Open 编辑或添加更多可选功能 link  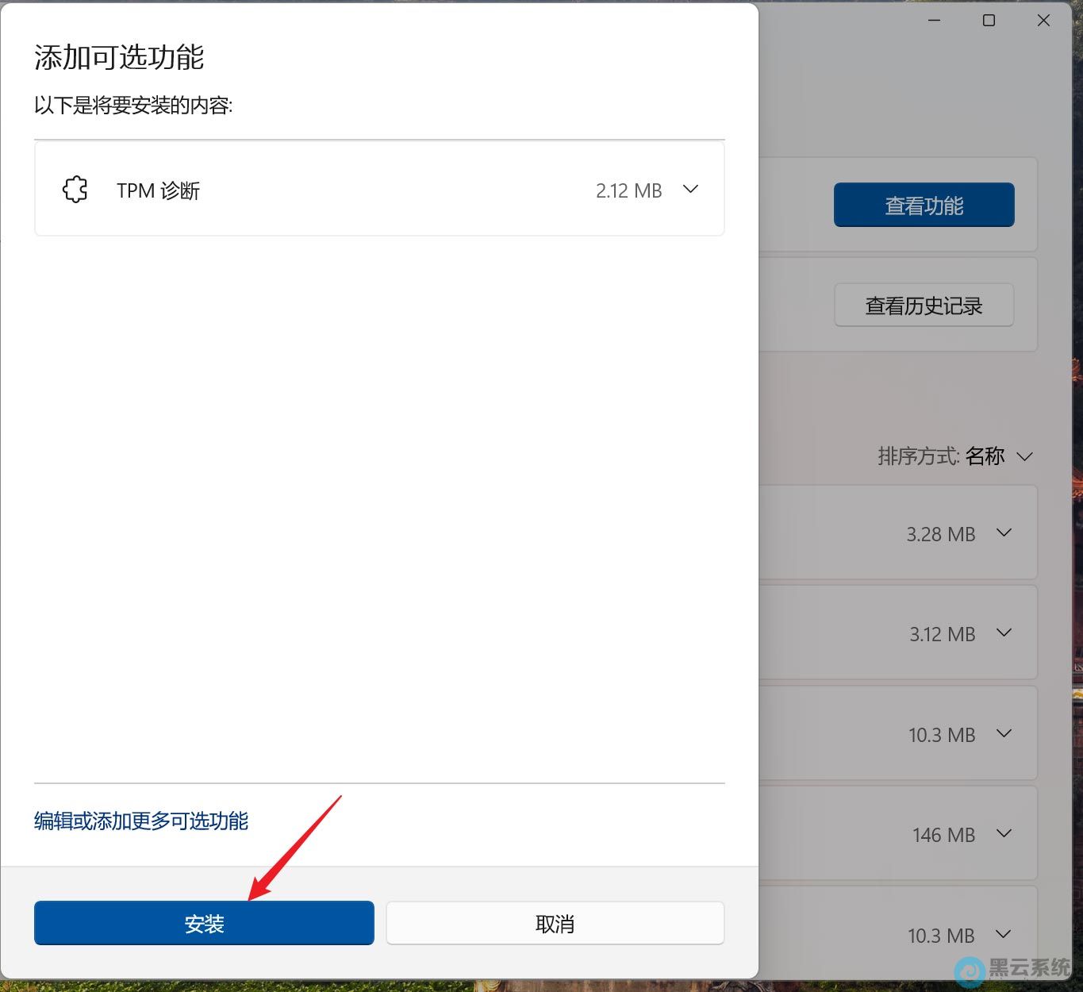(x=140, y=821)
